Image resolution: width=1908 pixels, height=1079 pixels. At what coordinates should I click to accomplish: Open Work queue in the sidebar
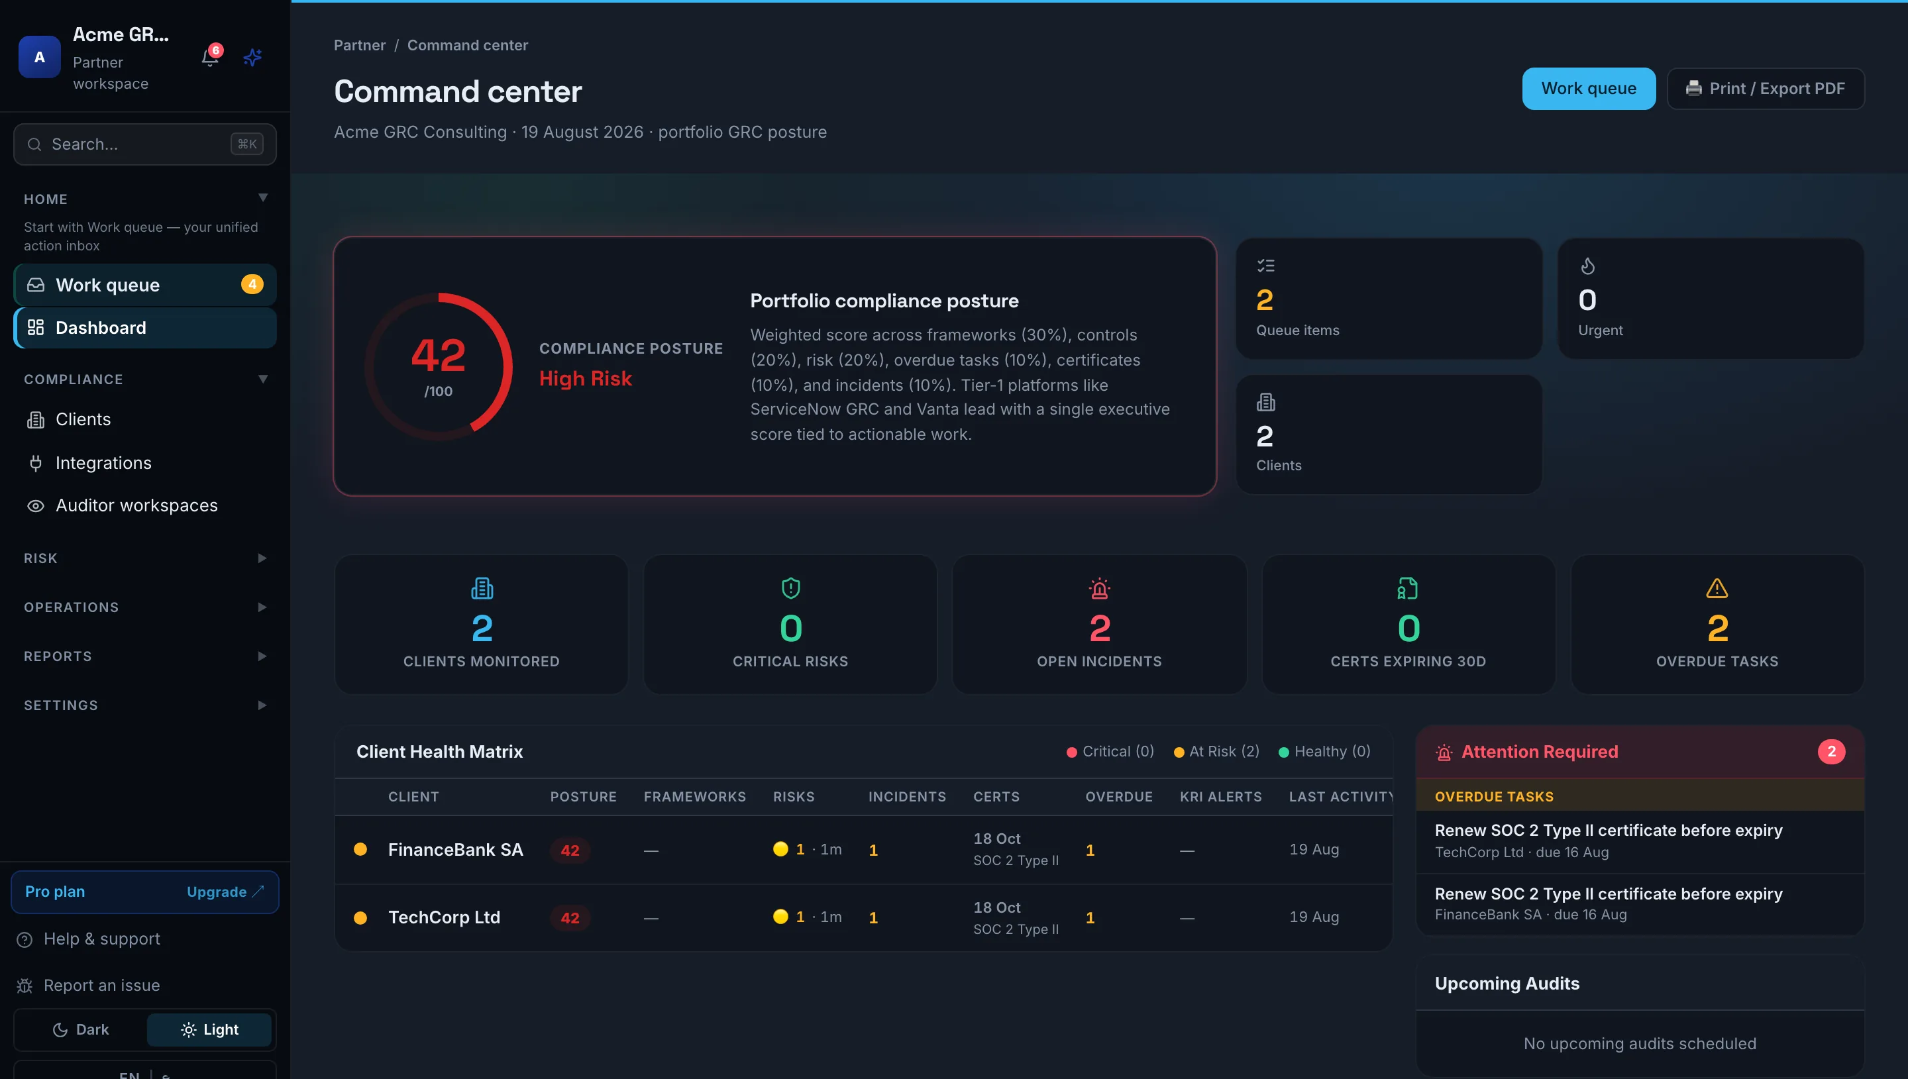tap(144, 285)
